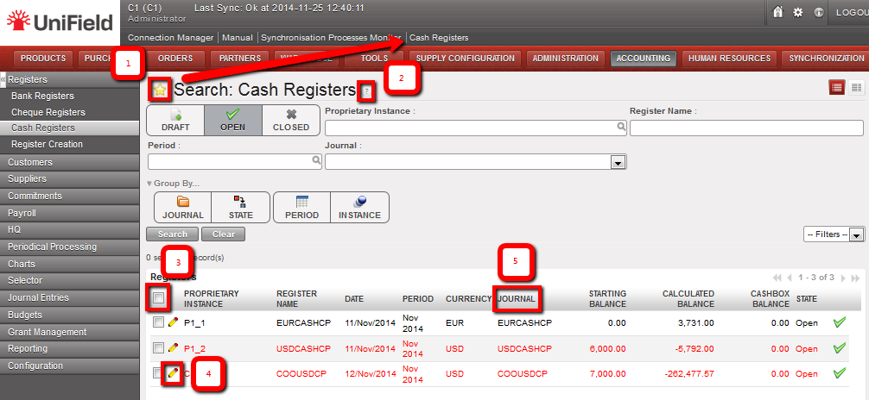Check the checkbox for the P1_1 row
The height and width of the screenshot is (400, 869).
[158, 322]
